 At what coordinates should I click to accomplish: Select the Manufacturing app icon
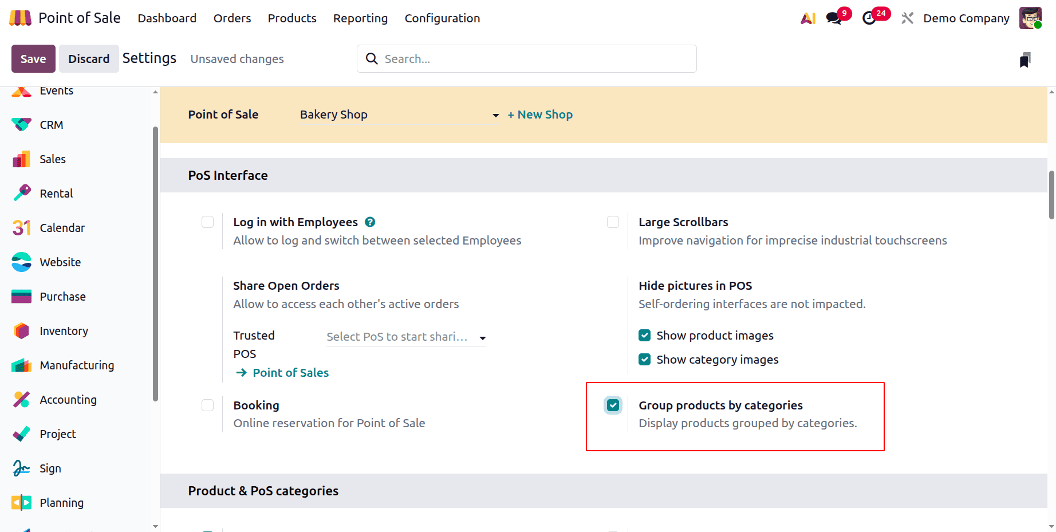(x=21, y=365)
